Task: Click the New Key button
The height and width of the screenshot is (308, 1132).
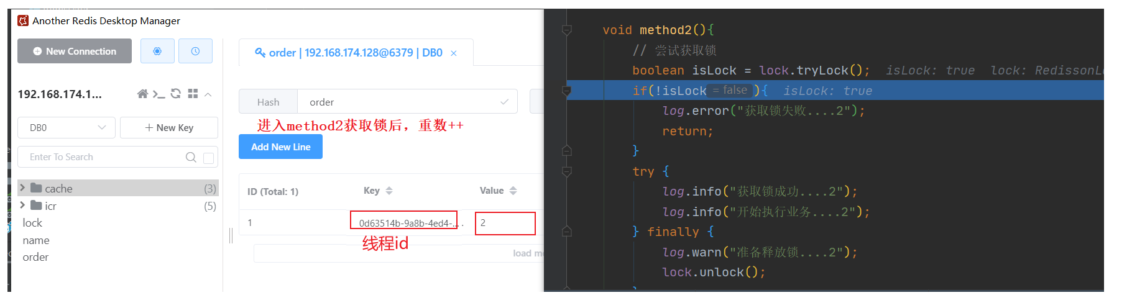Action: click(x=169, y=127)
